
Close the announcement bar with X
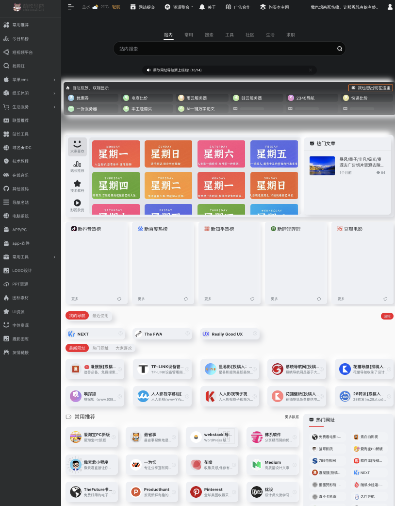tap(310, 70)
